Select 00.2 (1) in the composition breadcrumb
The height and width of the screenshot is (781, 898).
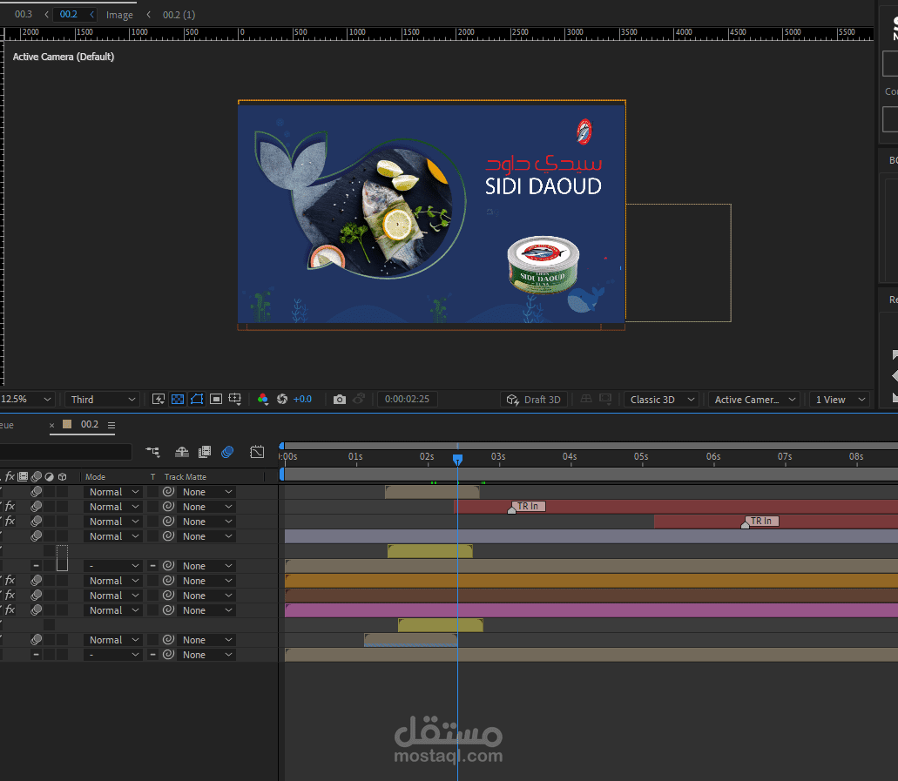tap(179, 15)
